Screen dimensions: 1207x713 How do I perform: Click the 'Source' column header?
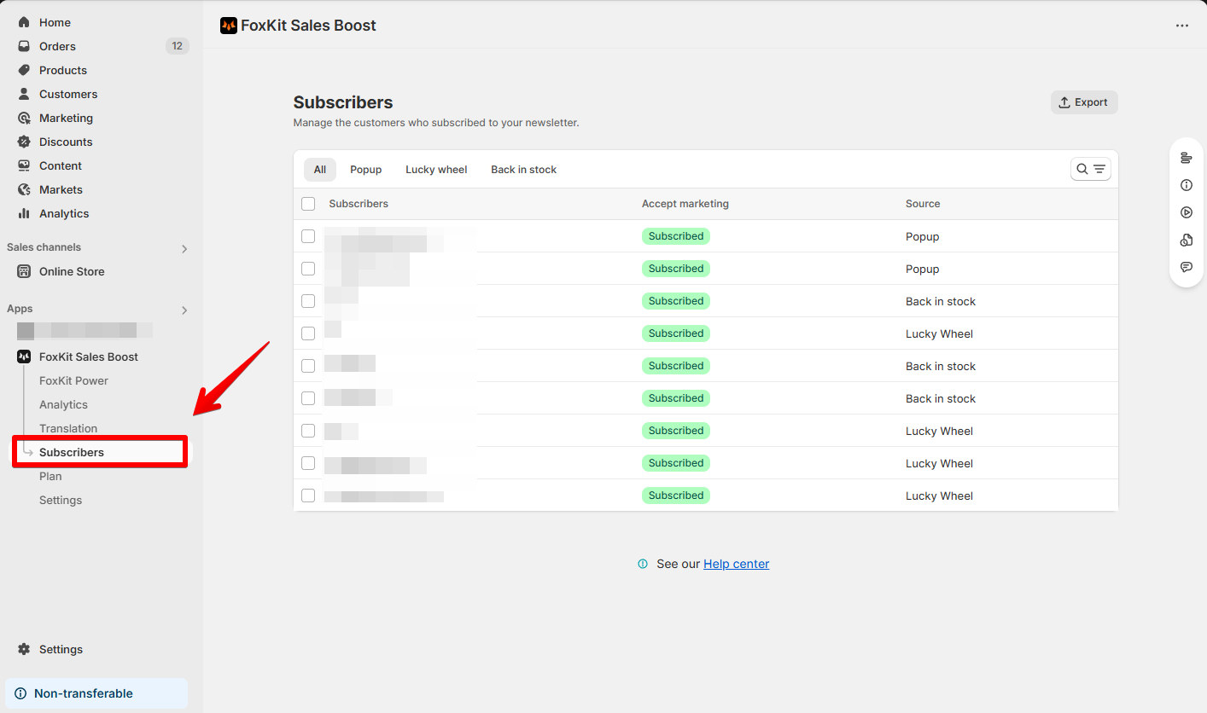[x=923, y=204]
